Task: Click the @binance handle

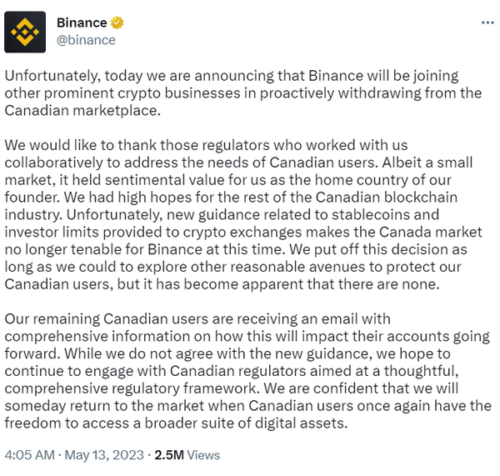Action: (86, 39)
